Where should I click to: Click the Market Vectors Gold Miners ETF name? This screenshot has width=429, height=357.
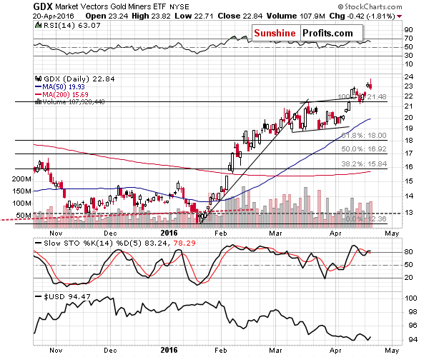tap(111, 7)
